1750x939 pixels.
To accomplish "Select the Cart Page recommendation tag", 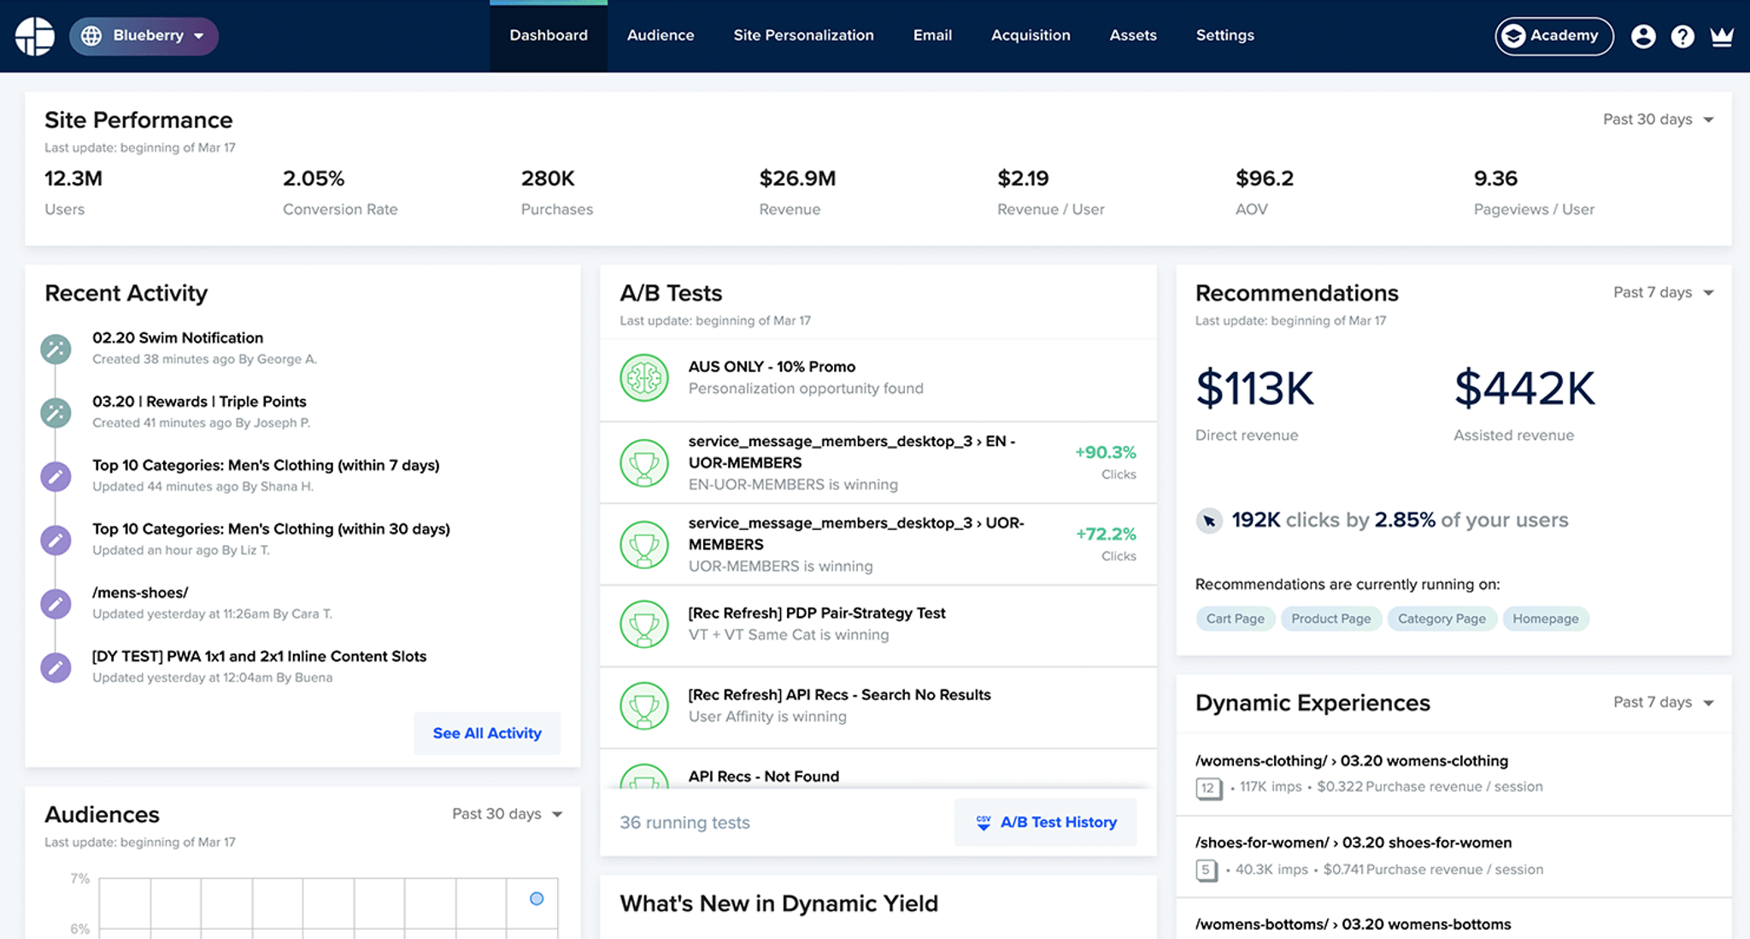I will pos(1235,618).
